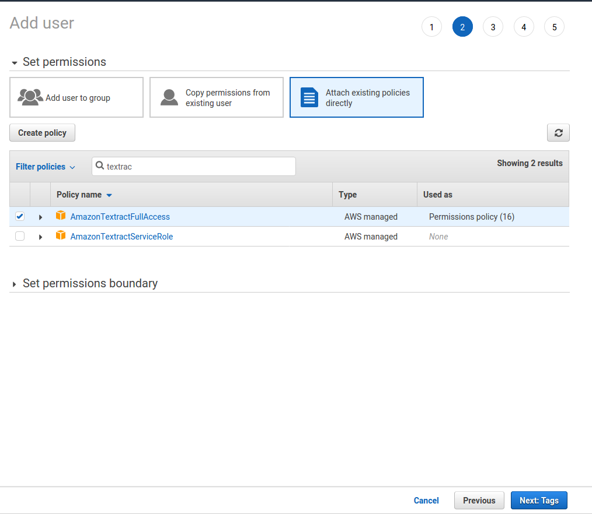Click Permissions policy (16) cell
Image resolution: width=592 pixels, height=514 pixels.
pos(472,217)
